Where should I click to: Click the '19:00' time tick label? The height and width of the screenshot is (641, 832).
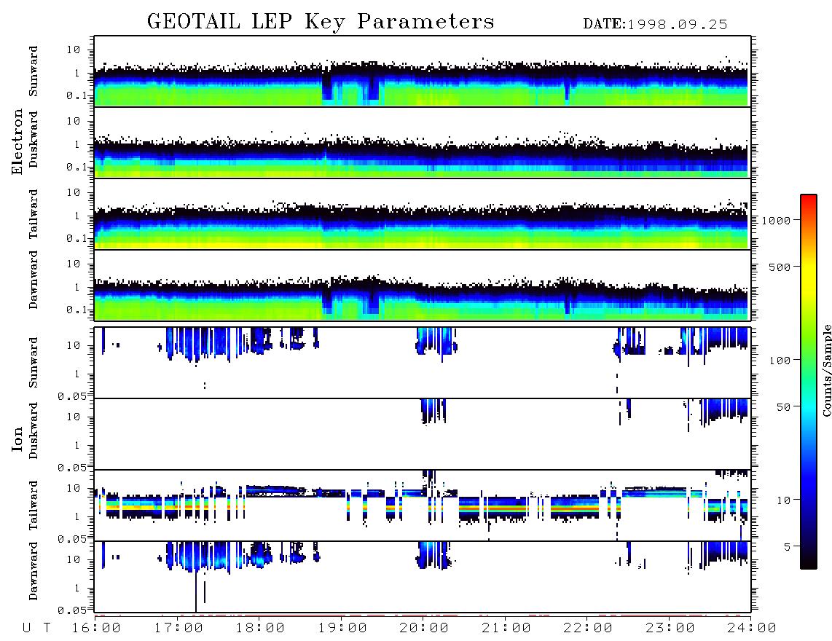[342, 629]
